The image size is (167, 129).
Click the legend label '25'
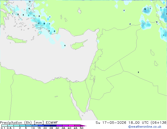point(51,128)
